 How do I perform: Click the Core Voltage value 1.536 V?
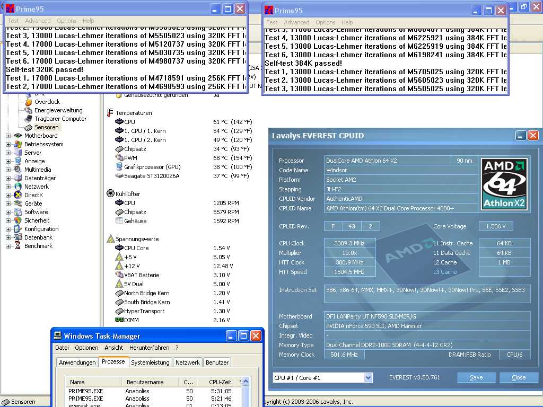click(x=496, y=226)
